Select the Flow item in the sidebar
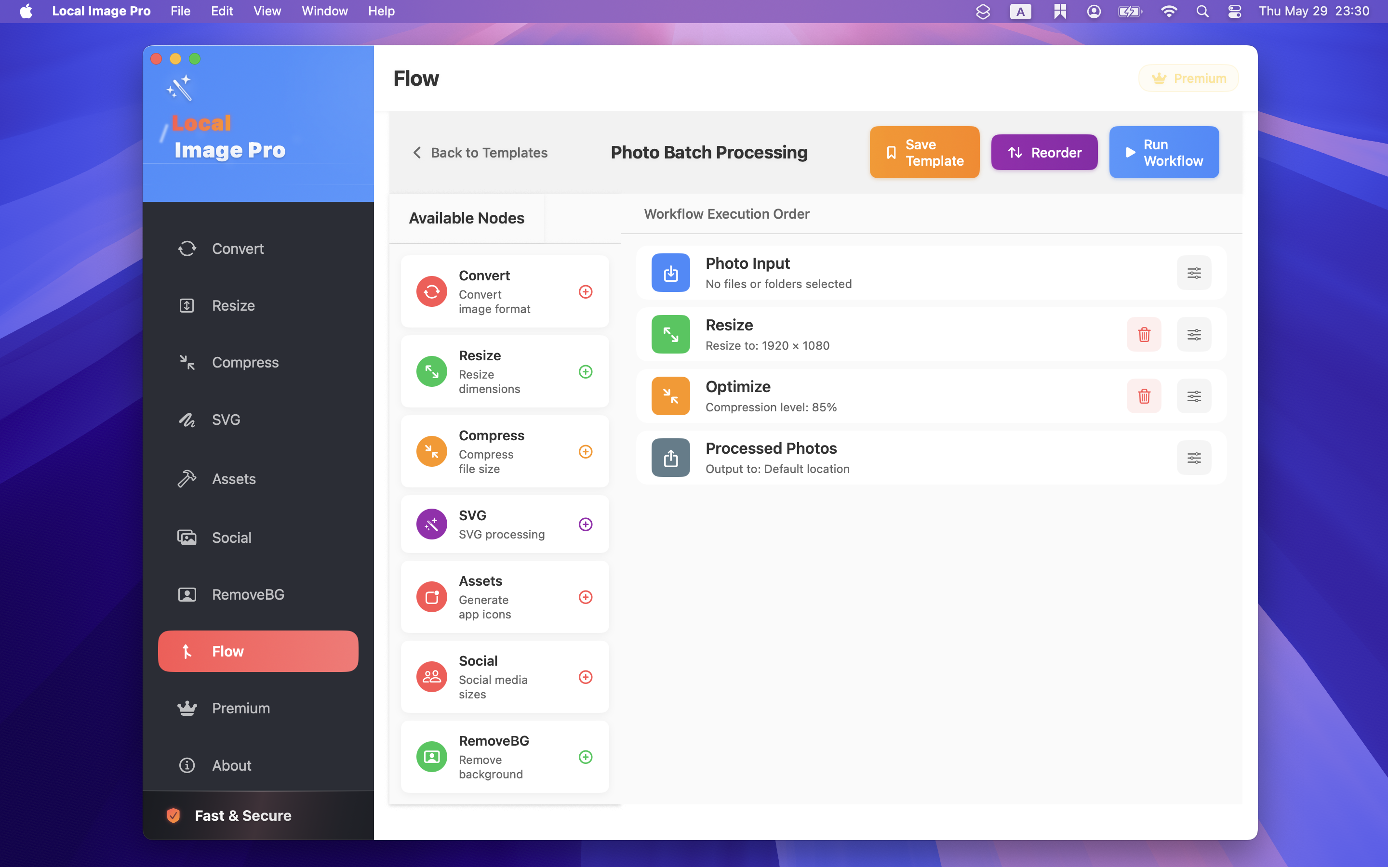1388x867 pixels. tap(258, 651)
